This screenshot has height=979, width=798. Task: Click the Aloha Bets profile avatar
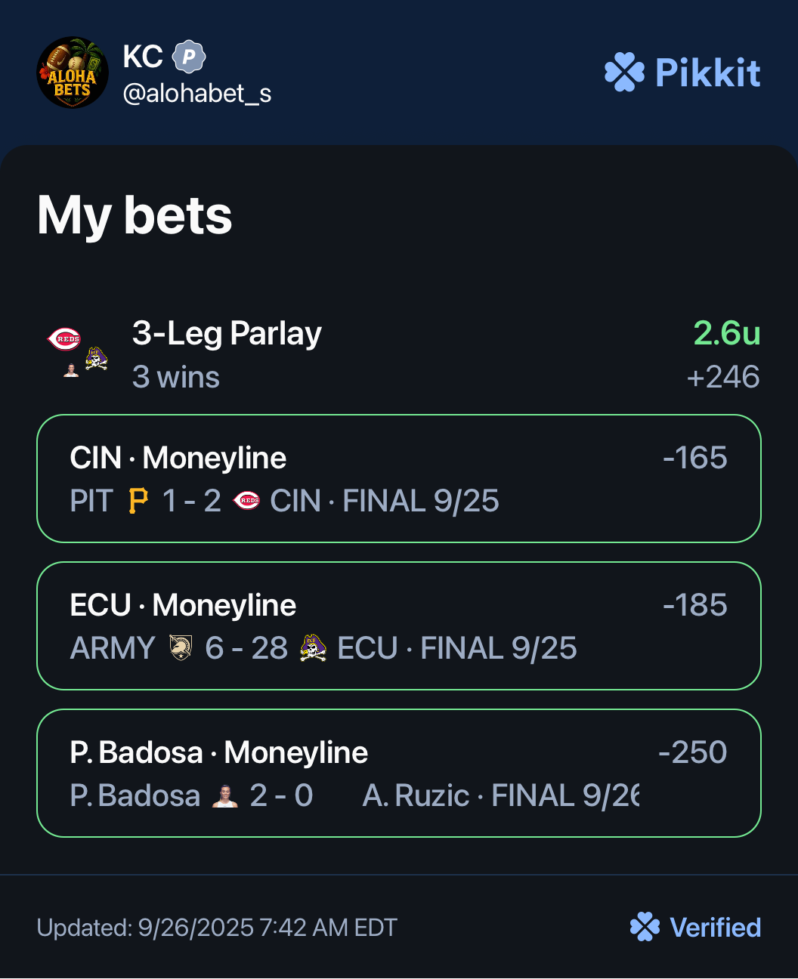(73, 73)
